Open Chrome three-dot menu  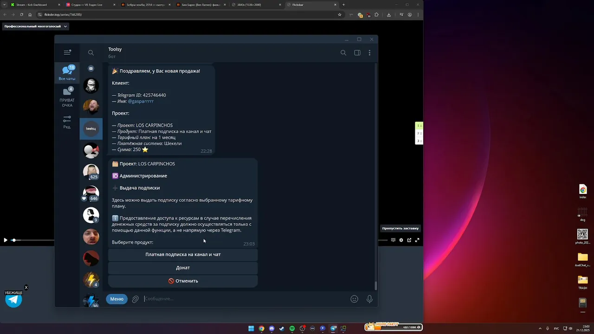click(x=418, y=14)
